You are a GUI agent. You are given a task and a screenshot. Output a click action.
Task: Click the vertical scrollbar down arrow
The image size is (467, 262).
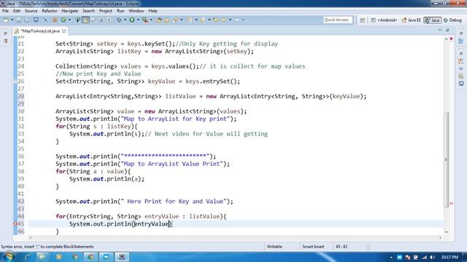447,232
